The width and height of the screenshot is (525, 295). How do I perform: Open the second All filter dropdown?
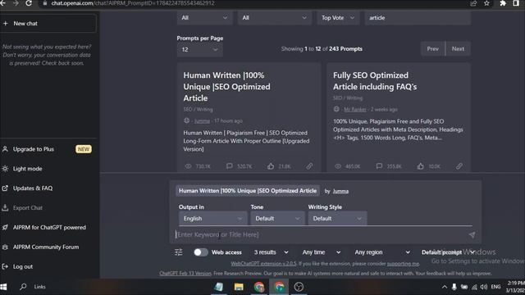[x=275, y=18]
